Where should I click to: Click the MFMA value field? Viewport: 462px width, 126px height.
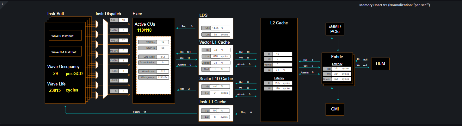(123, 50)
